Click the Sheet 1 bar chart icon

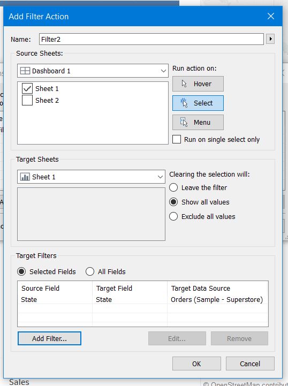tap(25, 177)
